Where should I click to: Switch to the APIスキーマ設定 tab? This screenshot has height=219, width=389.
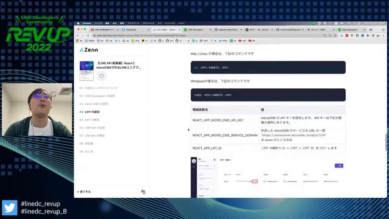(x=320, y=30)
